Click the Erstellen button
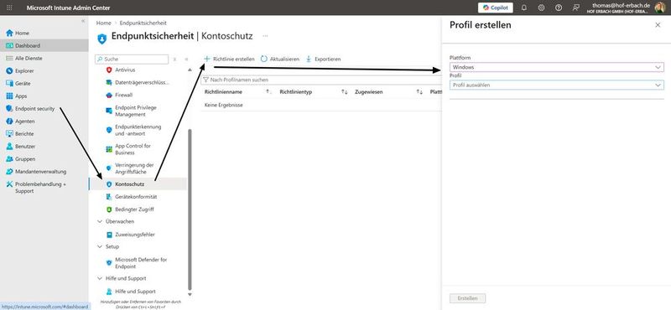The image size is (671, 310). (x=467, y=298)
